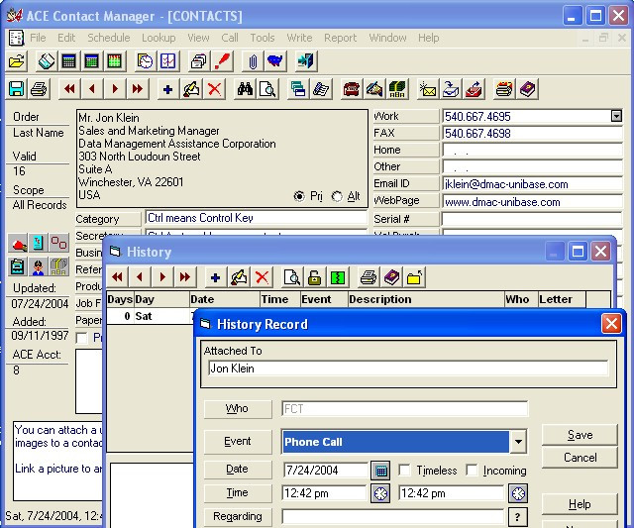Open the Tools menu
Image resolution: width=634 pixels, height=528 pixels.
pyautogui.click(x=263, y=38)
